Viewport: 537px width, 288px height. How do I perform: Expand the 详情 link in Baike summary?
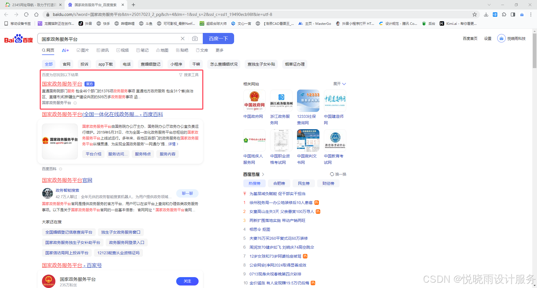pyautogui.click(x=173, y=144)
